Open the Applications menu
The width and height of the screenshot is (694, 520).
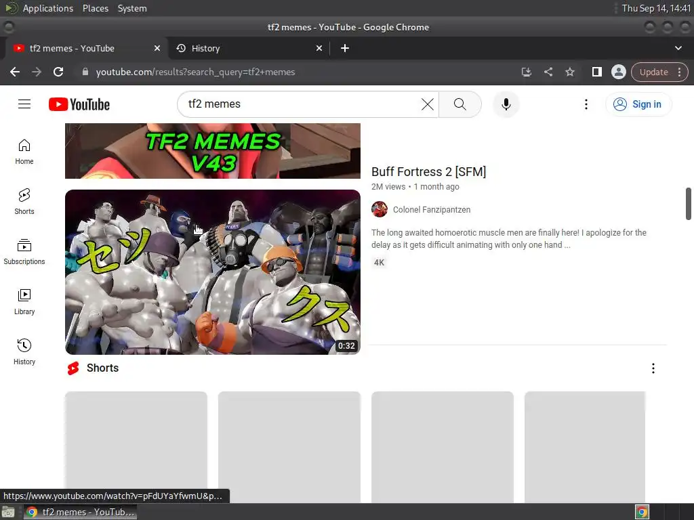point(48,8)
